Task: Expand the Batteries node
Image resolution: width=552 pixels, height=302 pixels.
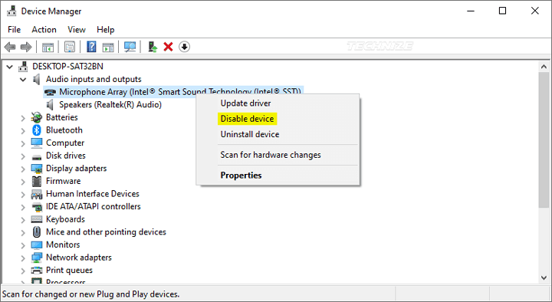Action: [23, 118]
